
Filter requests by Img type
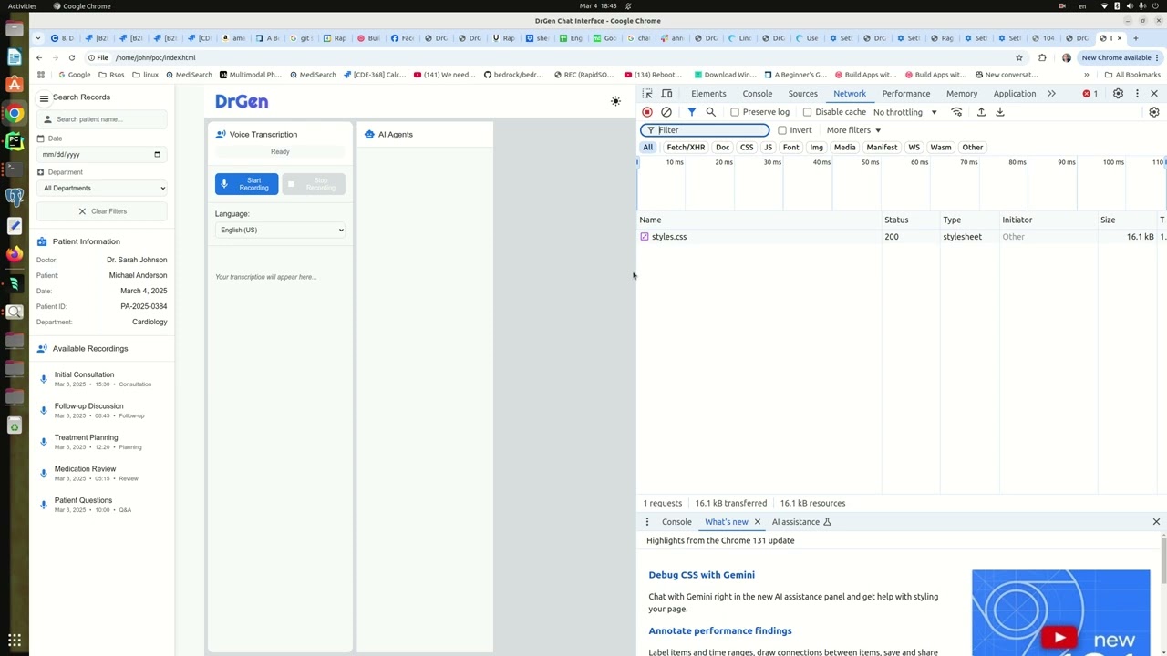[x=816, y=147]
